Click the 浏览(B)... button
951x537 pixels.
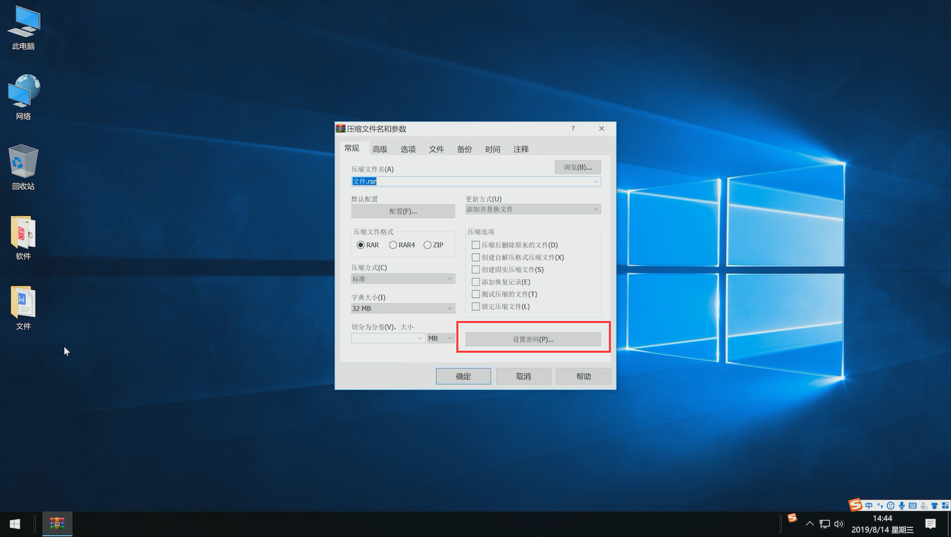(578, 167)
